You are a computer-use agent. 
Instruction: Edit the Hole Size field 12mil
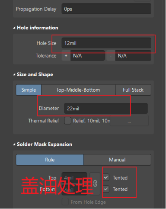pos(106,43)
